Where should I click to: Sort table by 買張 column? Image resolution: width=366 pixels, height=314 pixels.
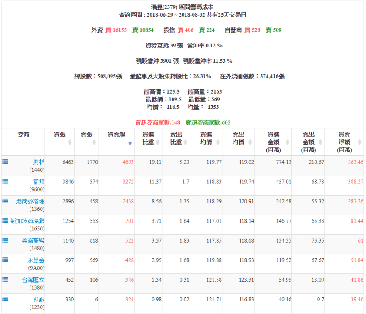60,138
